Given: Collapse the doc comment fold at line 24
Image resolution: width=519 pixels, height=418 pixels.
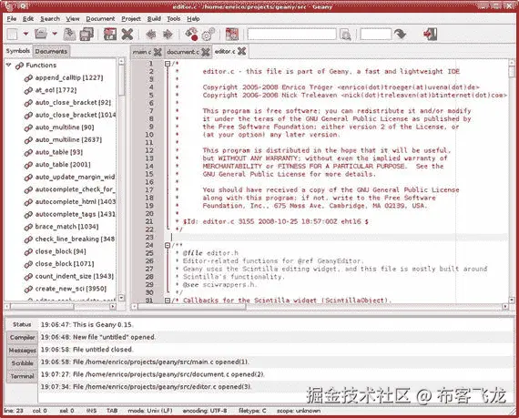Looking at the screenshot, I should 168,245.
